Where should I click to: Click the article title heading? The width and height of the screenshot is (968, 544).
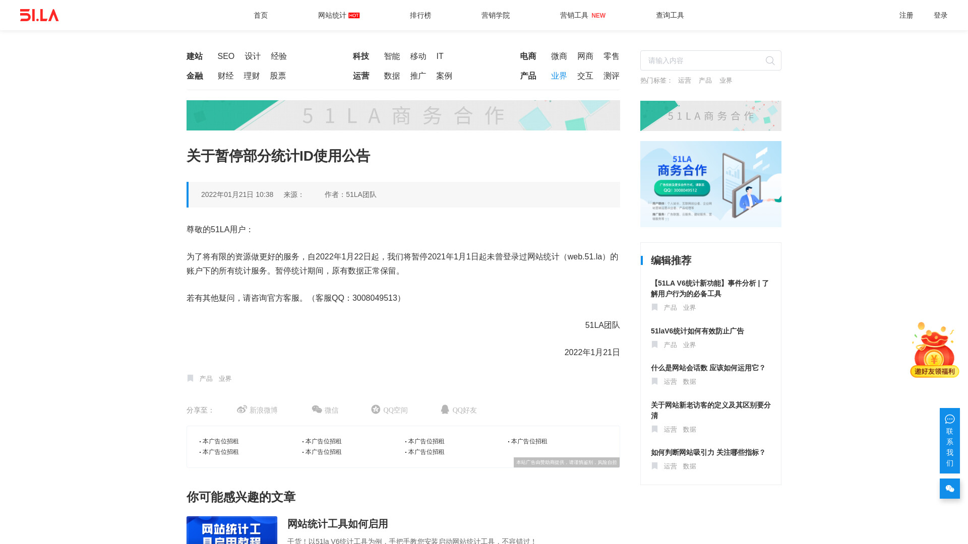coord(278,156)
